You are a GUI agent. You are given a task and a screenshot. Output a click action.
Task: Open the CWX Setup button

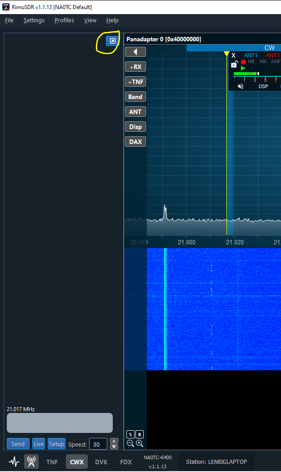pyautogui.click(x=57, y=444)
